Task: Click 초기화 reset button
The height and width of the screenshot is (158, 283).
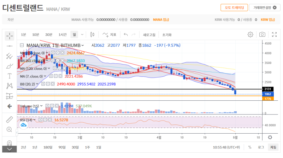Action: [167, 35]
